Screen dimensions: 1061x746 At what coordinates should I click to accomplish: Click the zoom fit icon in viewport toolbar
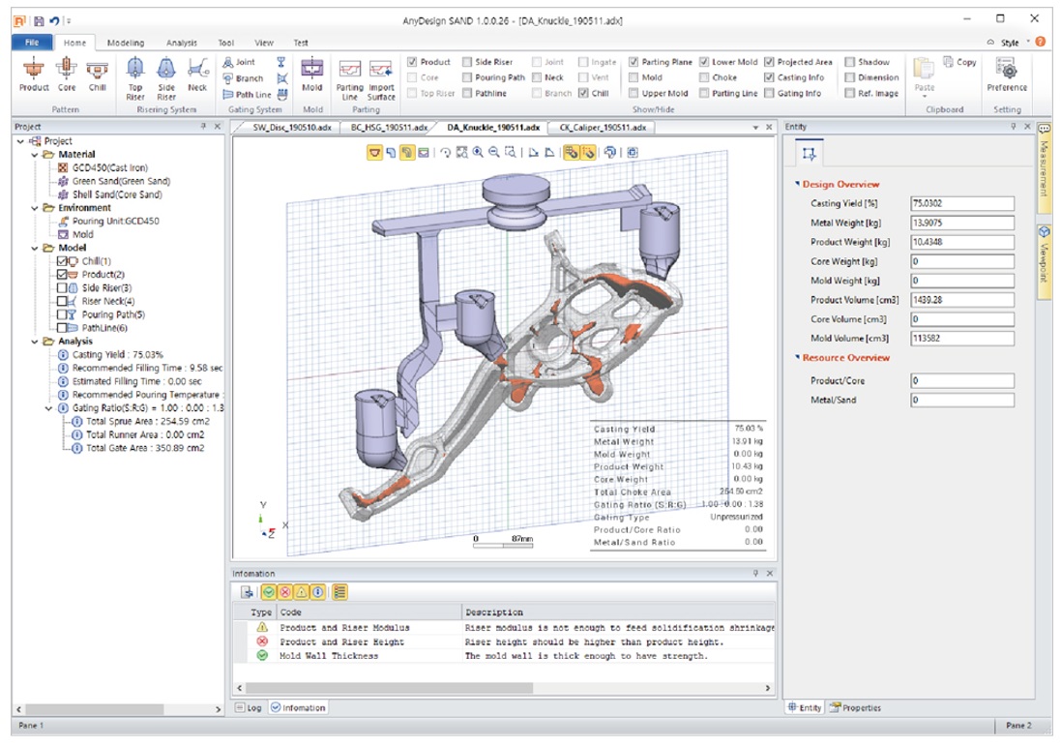click(461, 153)
